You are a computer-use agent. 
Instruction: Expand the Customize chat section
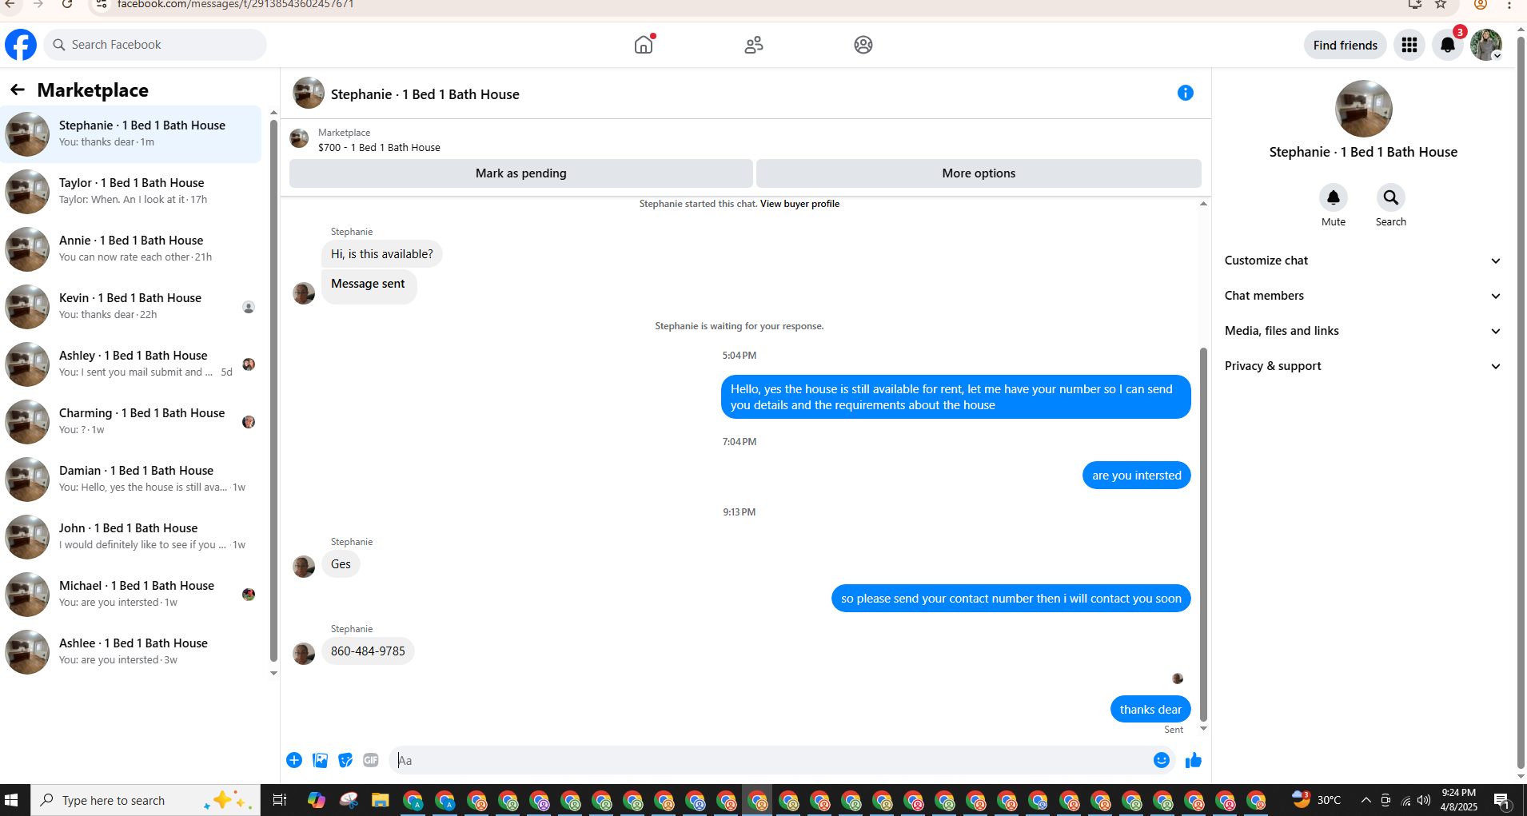coord(1362,261)
